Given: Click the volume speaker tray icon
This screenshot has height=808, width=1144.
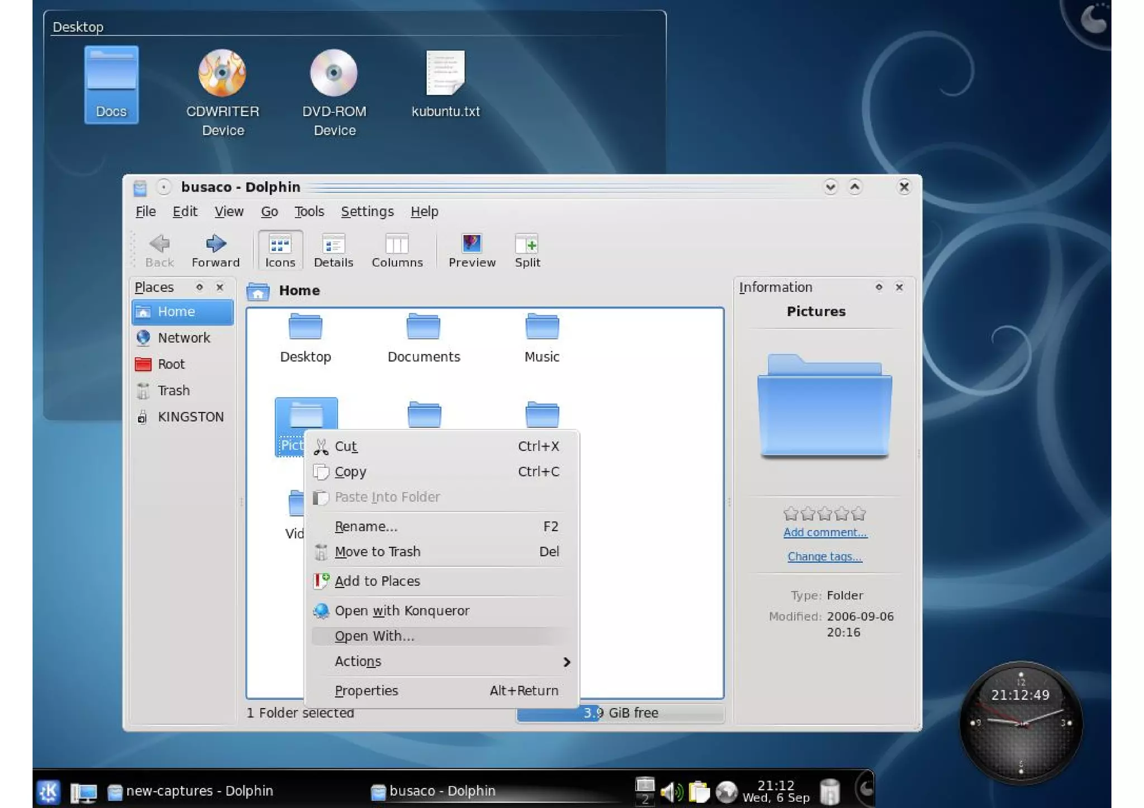Looking at the screenshot, I should pos(671,791).
